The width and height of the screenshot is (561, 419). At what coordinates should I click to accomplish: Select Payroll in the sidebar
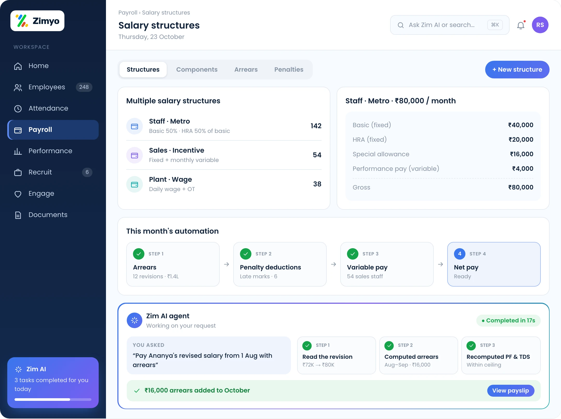click(x=53, y=130)
